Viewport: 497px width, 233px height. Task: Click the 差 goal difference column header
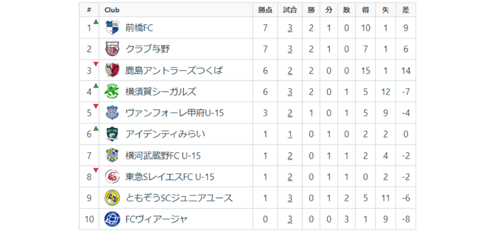click(x=405, y=10)
